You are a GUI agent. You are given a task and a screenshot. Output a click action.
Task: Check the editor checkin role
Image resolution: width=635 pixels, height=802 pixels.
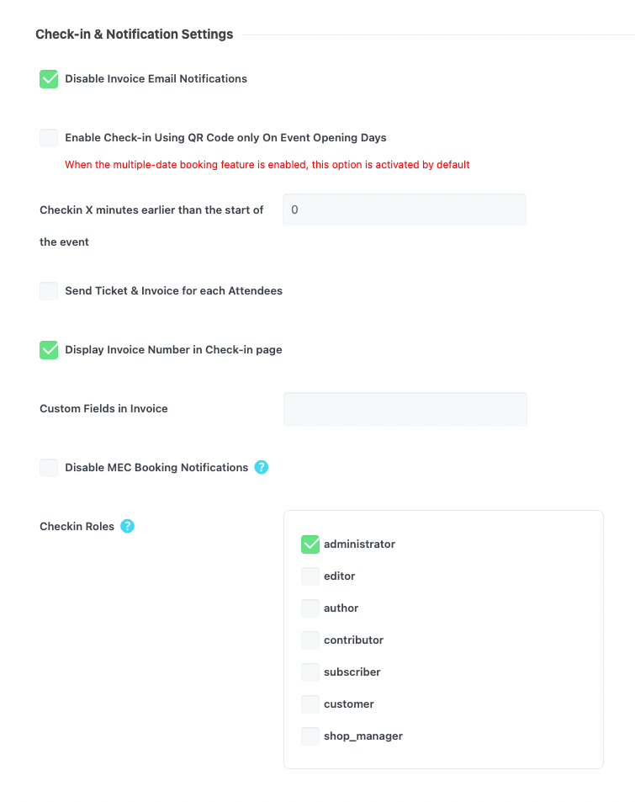tap(310, 576)
